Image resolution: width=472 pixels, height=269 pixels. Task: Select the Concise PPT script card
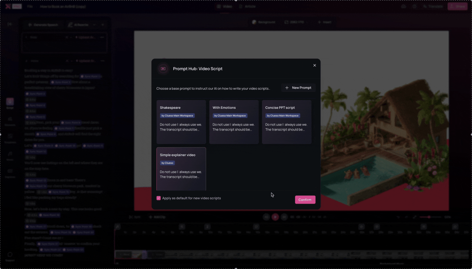[x=287, y=122]
